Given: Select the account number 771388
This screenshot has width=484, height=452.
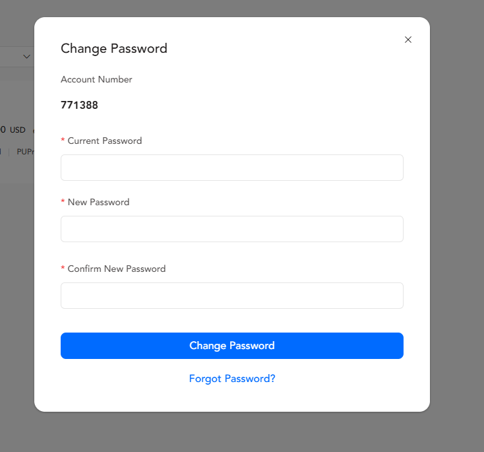Looking at the screenshot, I should tap(79, 105).
